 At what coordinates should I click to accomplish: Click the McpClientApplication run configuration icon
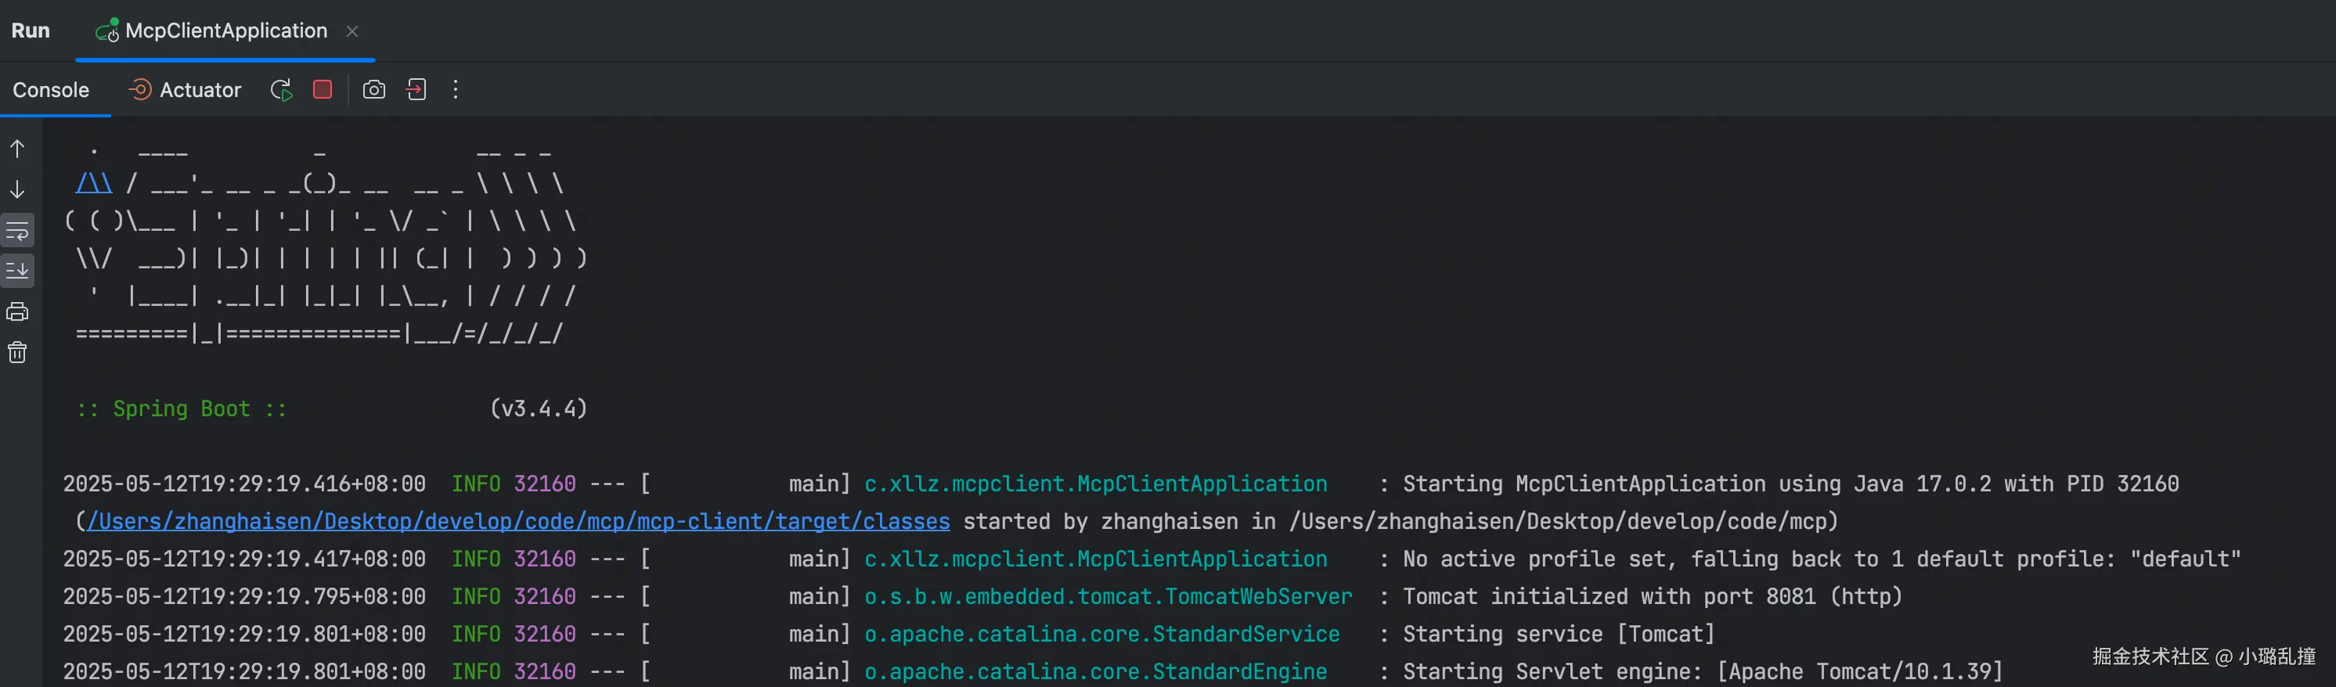[x=107, y=31]
